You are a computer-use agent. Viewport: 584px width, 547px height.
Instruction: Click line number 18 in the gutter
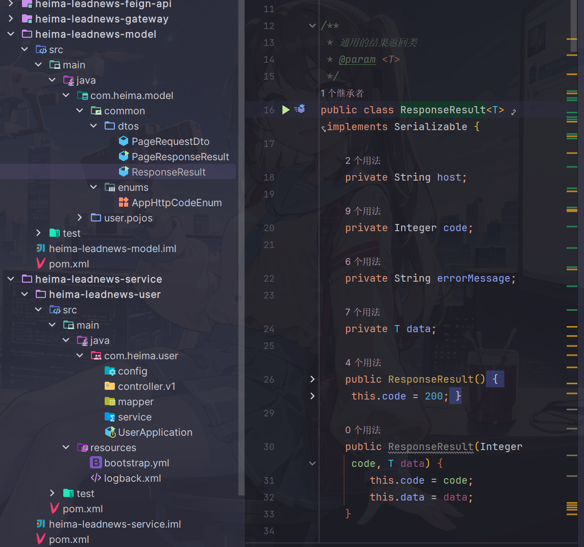tap(269, 177)
